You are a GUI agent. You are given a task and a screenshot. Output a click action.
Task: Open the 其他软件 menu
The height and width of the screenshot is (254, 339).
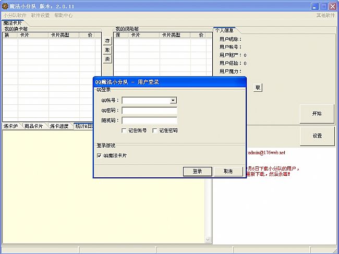(325, 15)
